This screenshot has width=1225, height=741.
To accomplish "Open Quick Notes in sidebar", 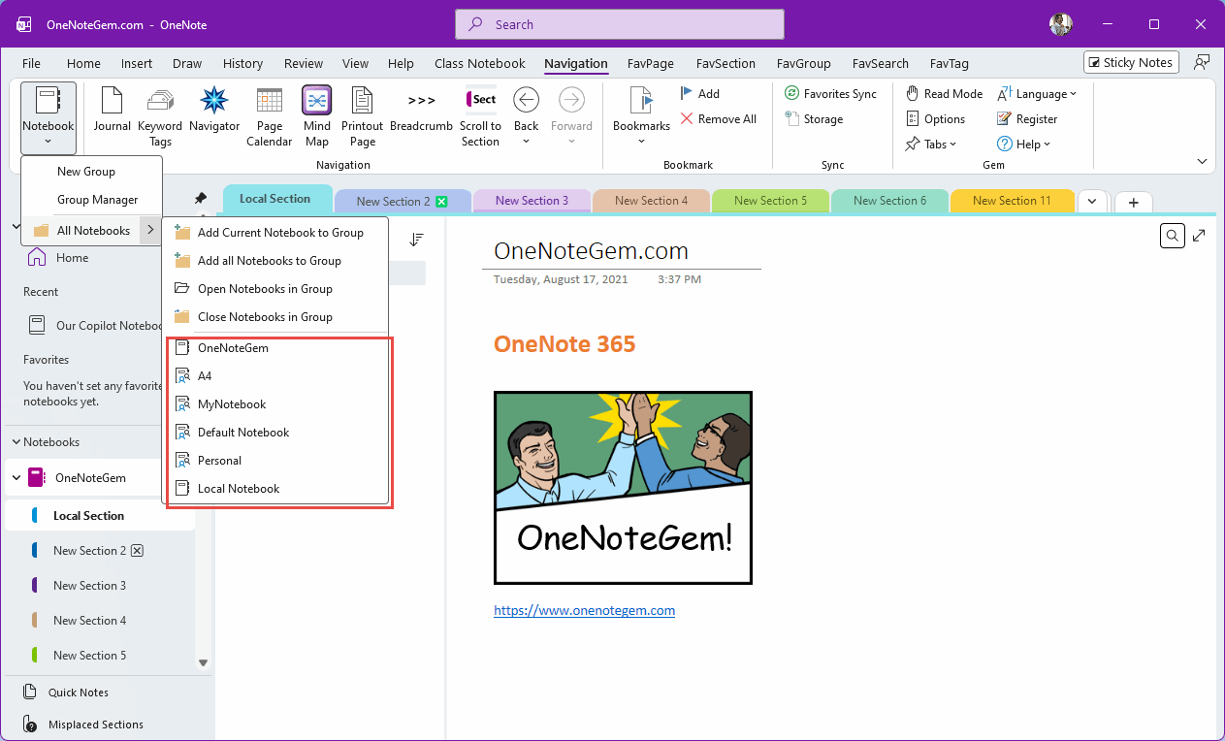I will point(67,693).
